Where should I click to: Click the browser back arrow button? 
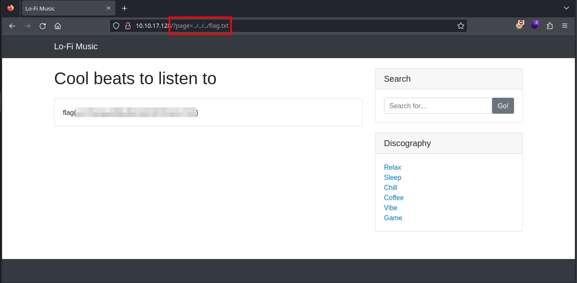[x=12, y=26]
